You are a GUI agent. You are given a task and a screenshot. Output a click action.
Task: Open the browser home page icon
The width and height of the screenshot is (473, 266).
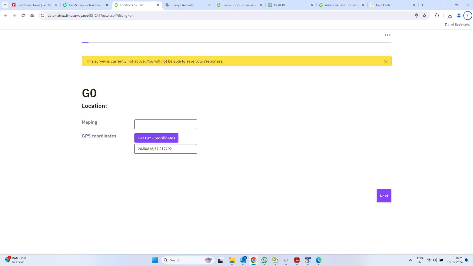tap(32, 15)
